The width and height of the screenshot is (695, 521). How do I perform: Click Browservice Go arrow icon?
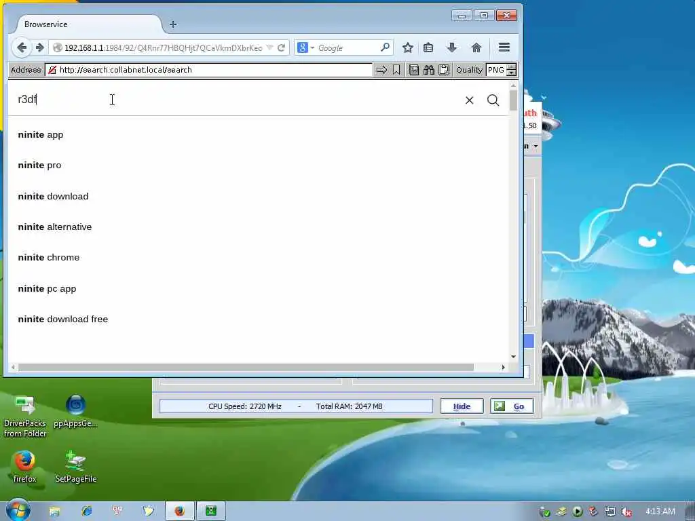381,70
